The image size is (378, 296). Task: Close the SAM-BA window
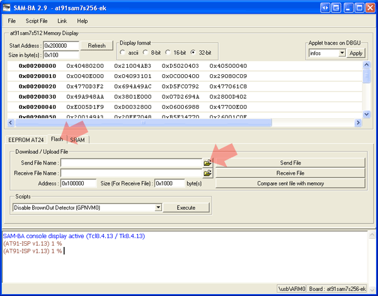click(x=370, y=8)
